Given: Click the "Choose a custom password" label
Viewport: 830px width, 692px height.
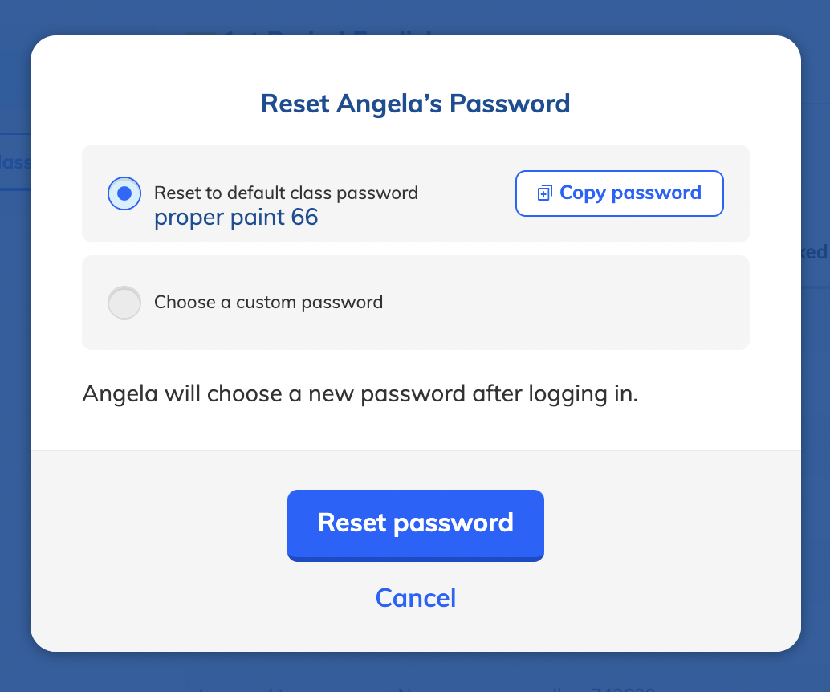Looking at the screenshot, I should (268, 303).
